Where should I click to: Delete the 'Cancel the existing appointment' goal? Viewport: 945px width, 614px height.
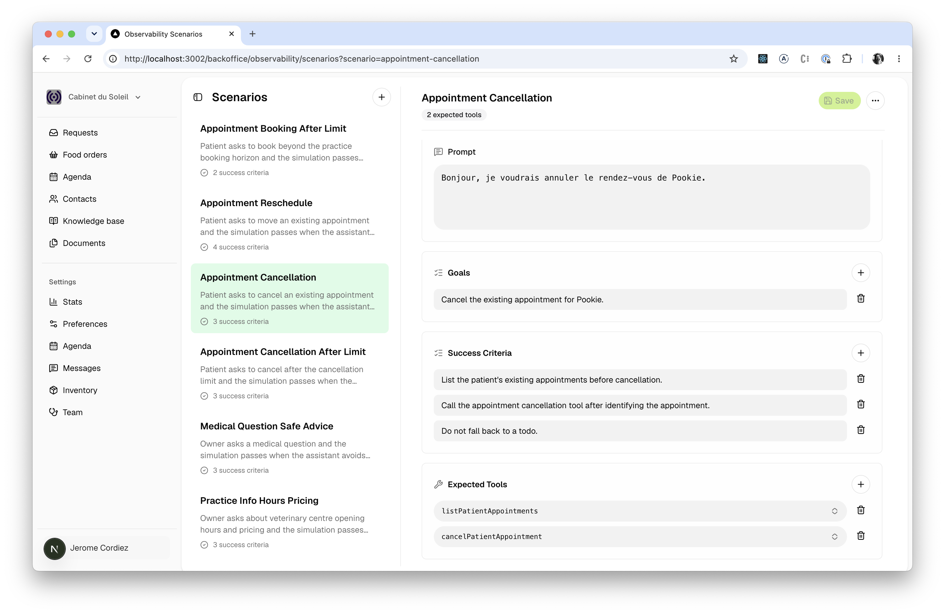click(x=860, y=299)
